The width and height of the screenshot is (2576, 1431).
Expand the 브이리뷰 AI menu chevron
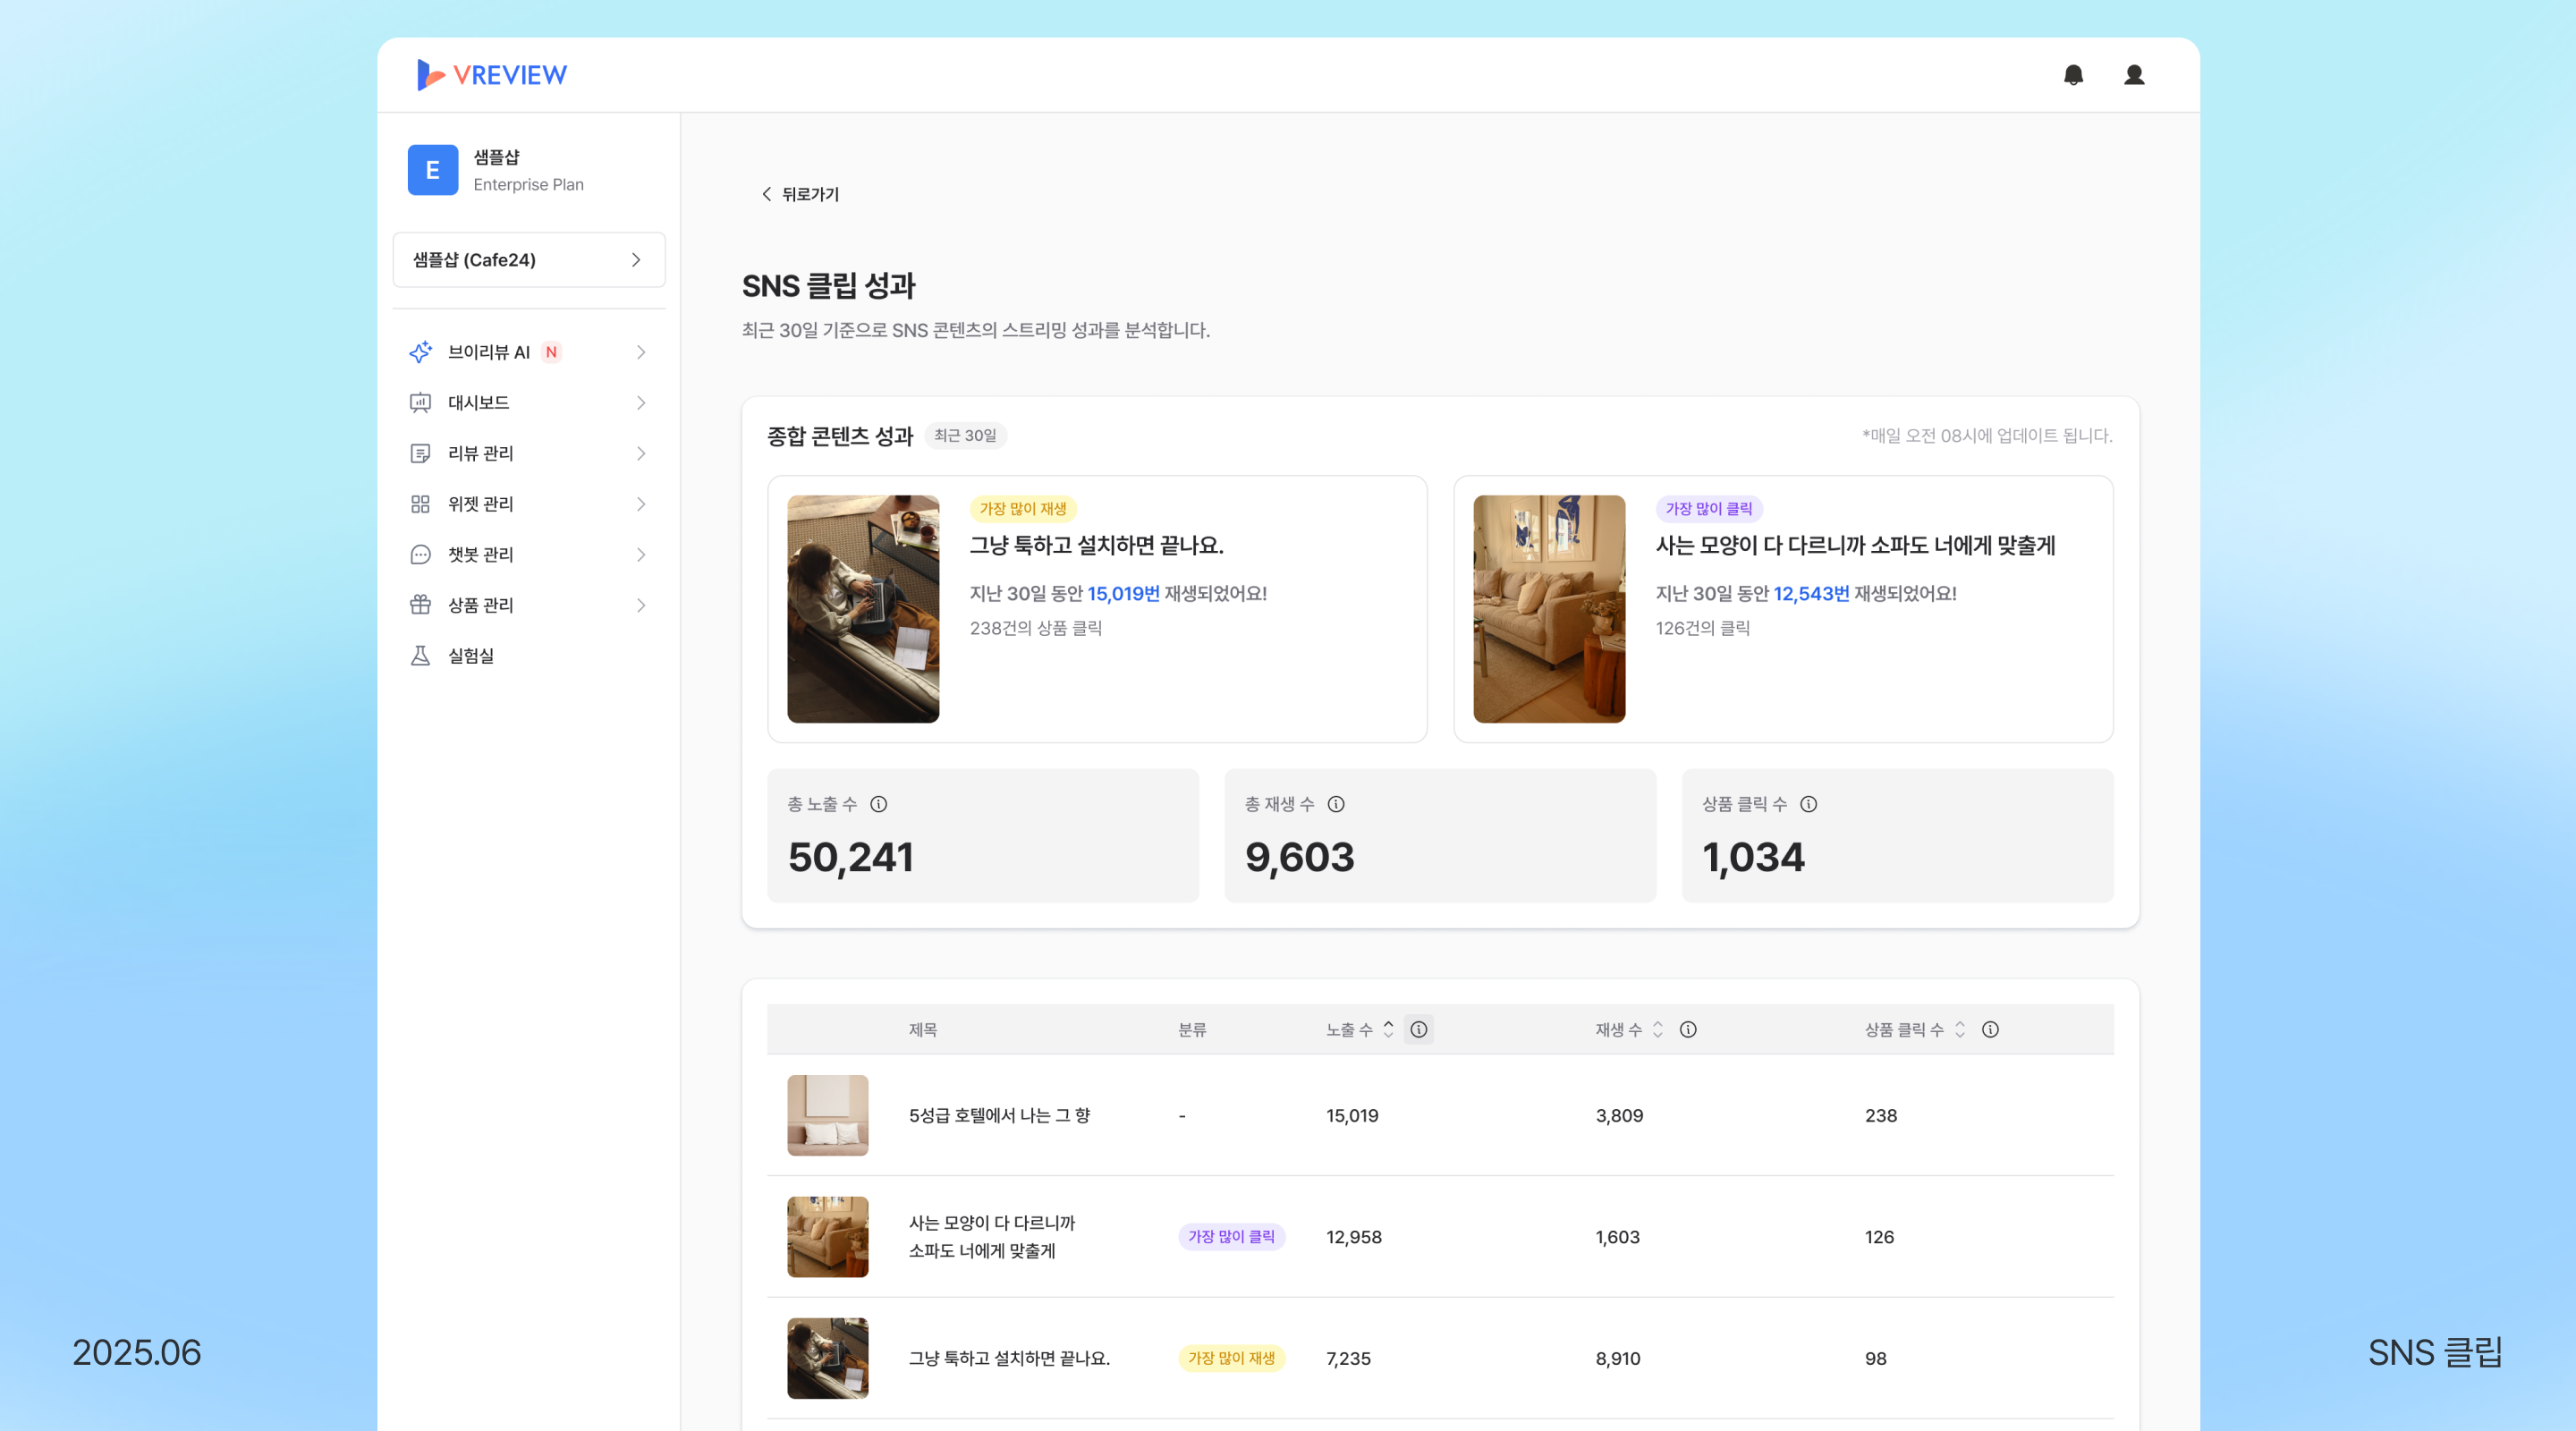640,352
